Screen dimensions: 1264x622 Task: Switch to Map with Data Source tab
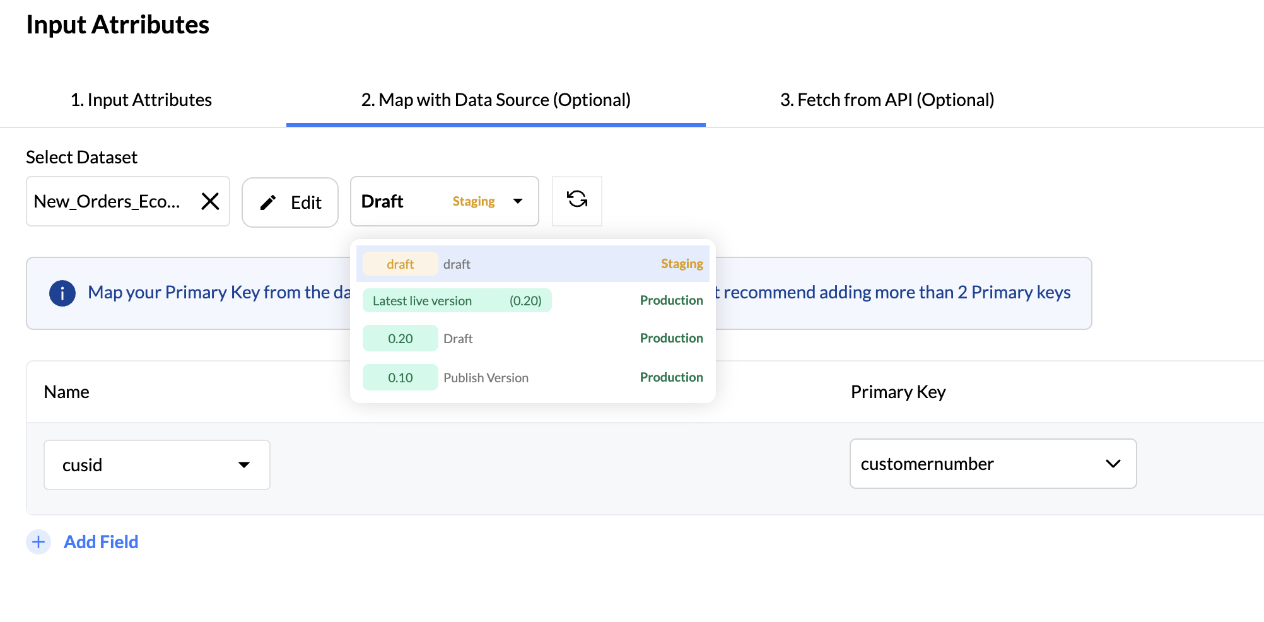click(x=496, y=100)
